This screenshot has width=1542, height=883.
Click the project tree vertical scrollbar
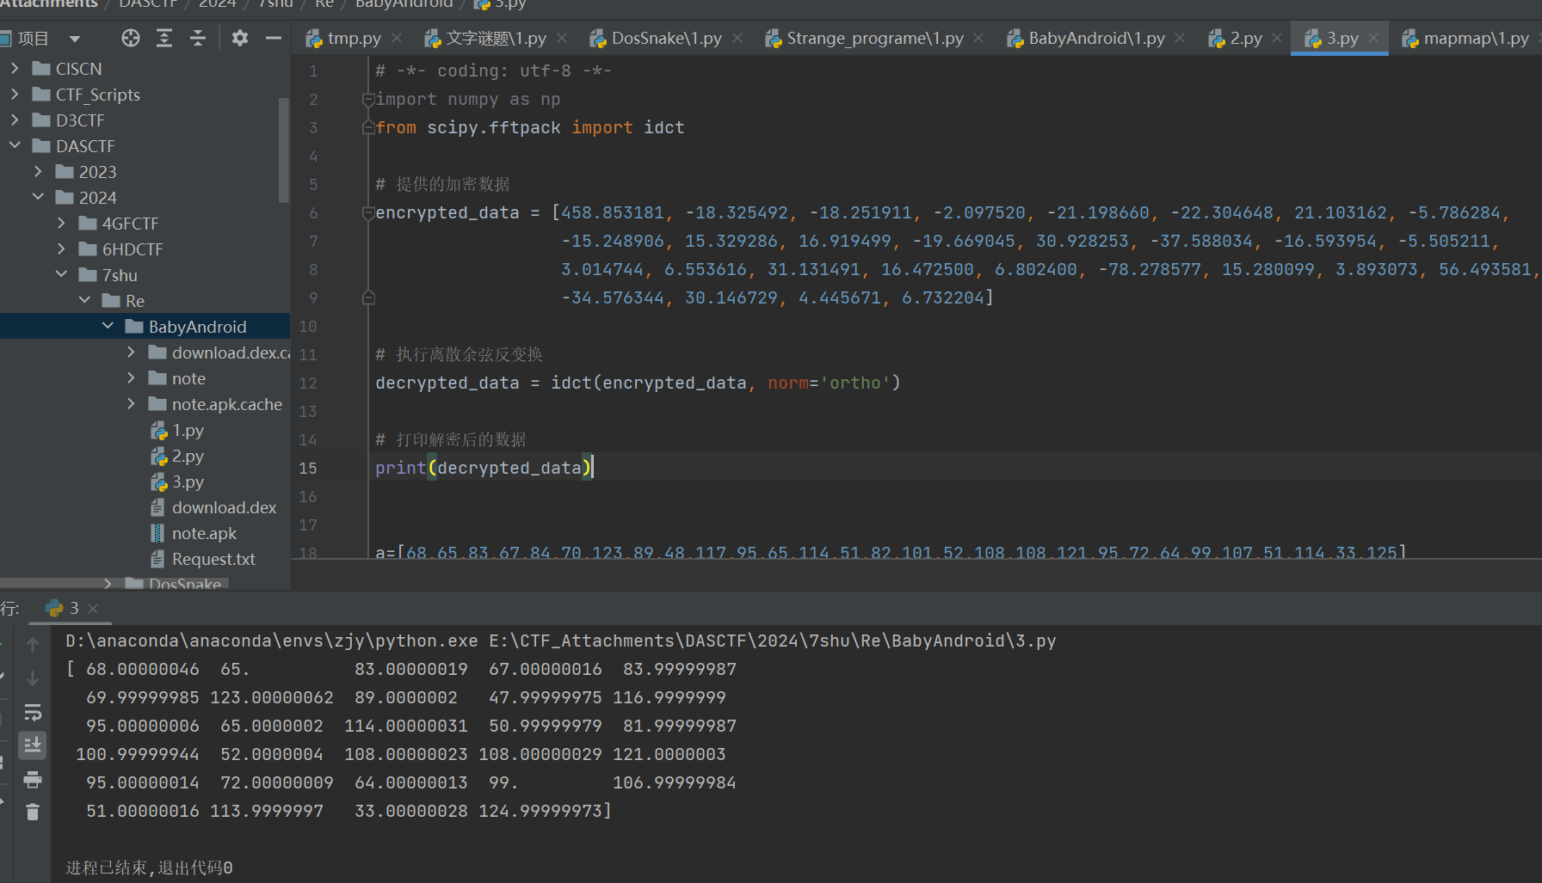(284, 150)
